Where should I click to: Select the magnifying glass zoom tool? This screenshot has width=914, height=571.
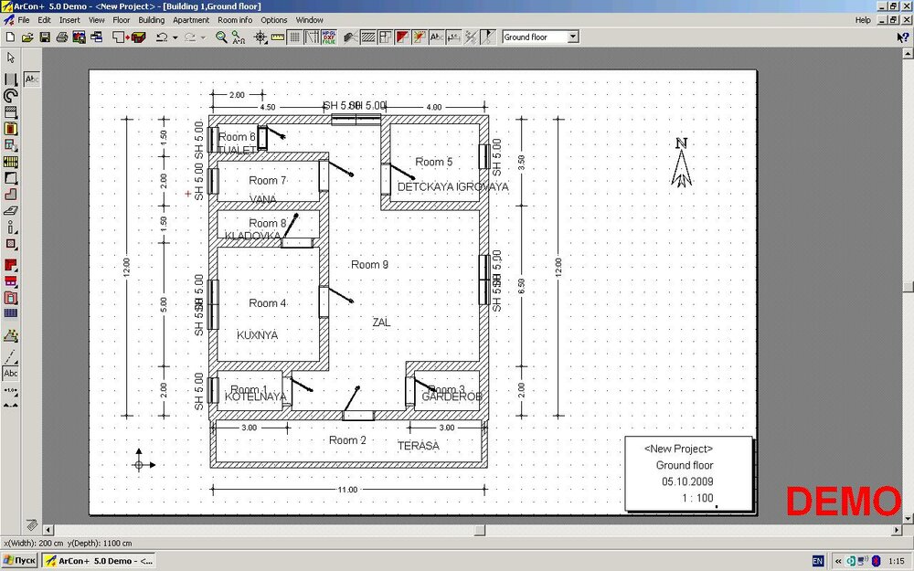[221, 37]
